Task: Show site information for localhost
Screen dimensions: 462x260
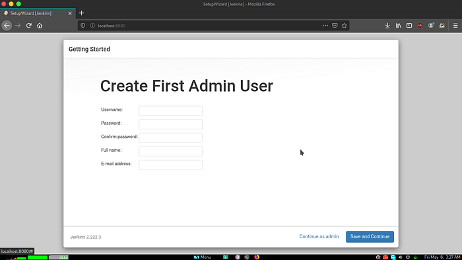Action: click(92, 26)
